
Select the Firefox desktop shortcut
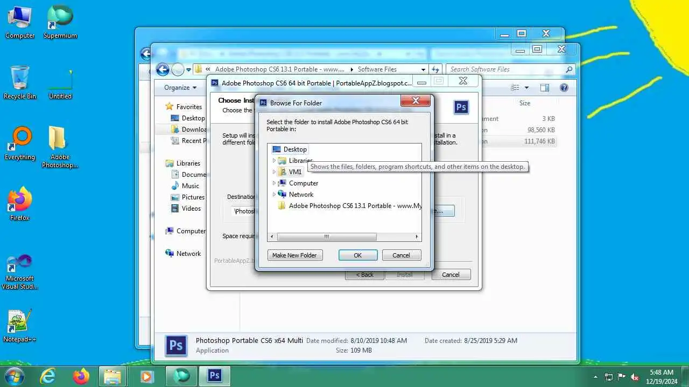(x=20, y=204)
